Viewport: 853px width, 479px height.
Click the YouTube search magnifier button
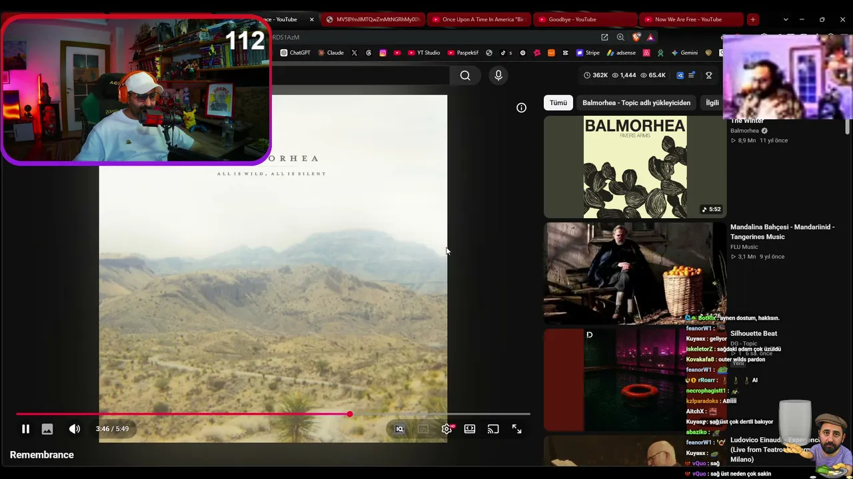click(x=465, y=75)
